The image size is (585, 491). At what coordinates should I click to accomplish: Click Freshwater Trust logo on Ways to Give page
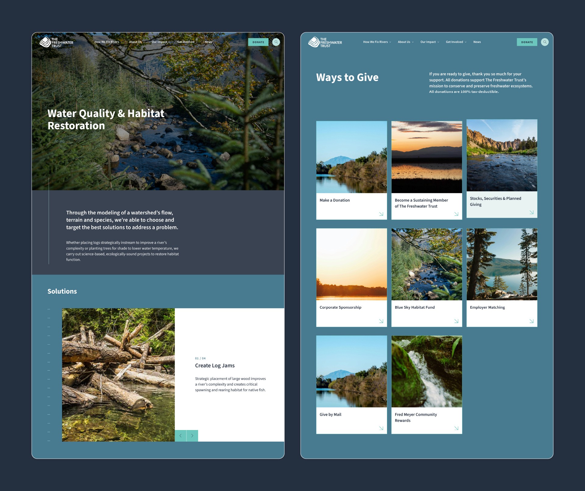[325, 42]
